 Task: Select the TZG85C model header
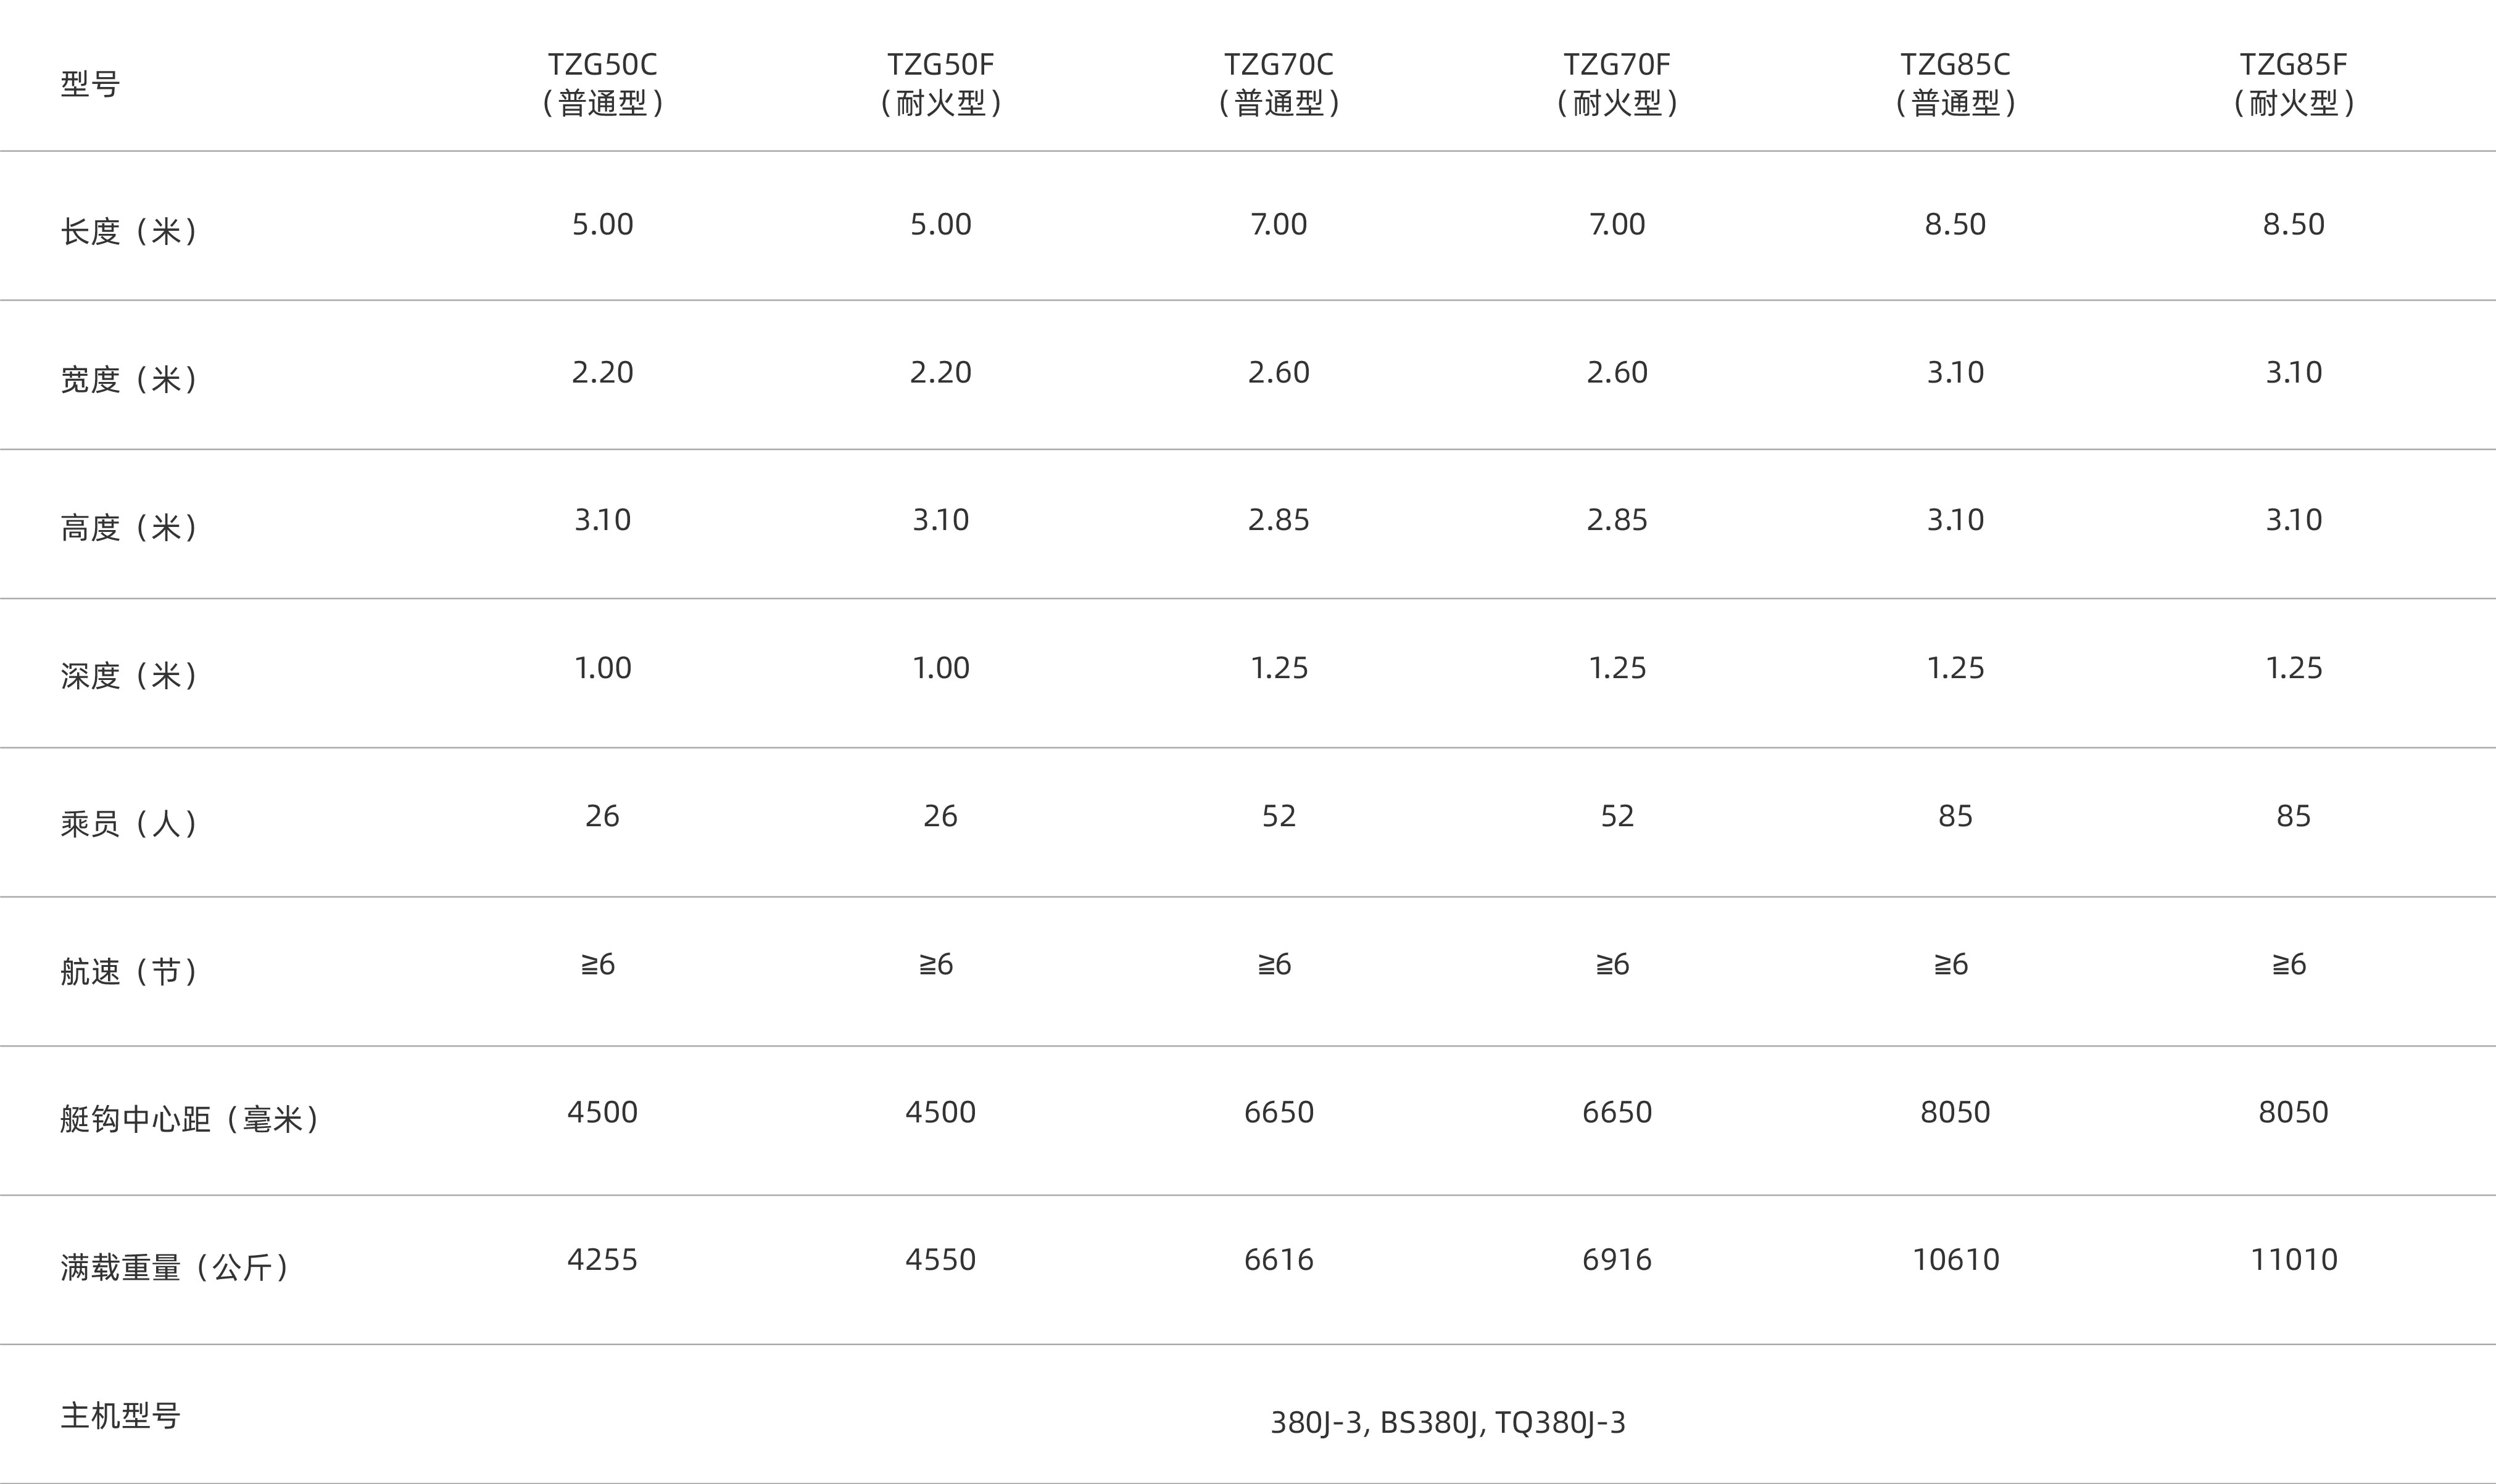click(x=1955, y=83)
